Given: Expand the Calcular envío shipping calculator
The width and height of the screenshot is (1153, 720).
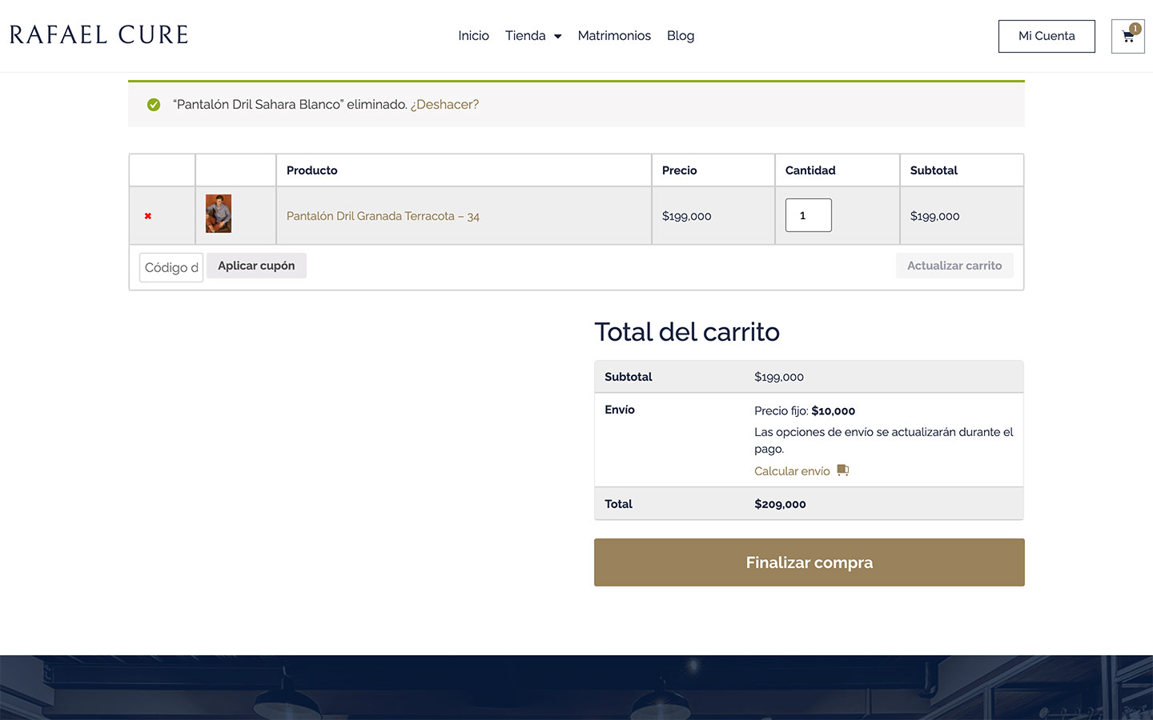Looking at the screenshot, I should (x=792, y=471).
